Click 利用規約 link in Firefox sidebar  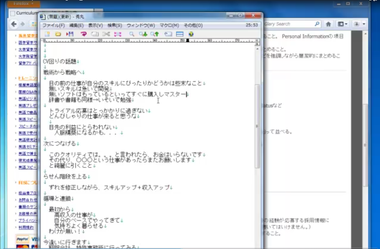(x=26, y=227)
